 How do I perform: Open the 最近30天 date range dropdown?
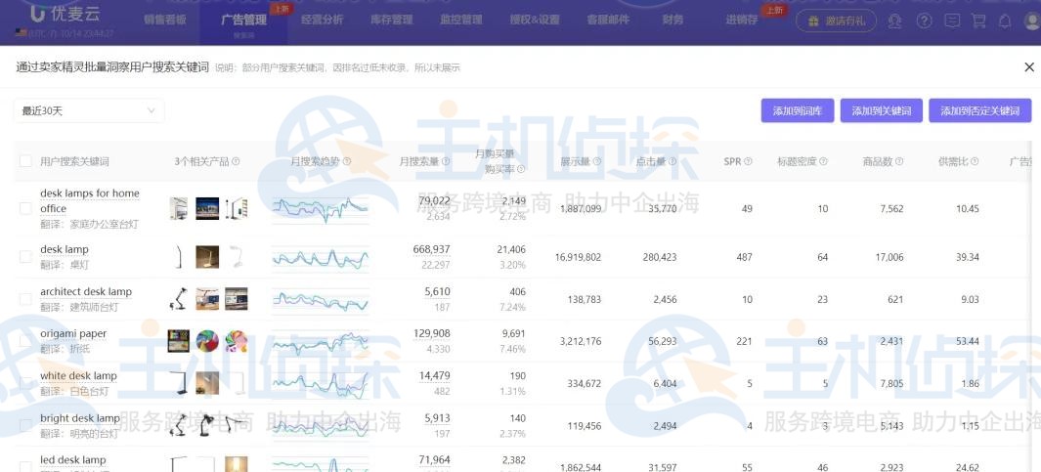point(89,110)
